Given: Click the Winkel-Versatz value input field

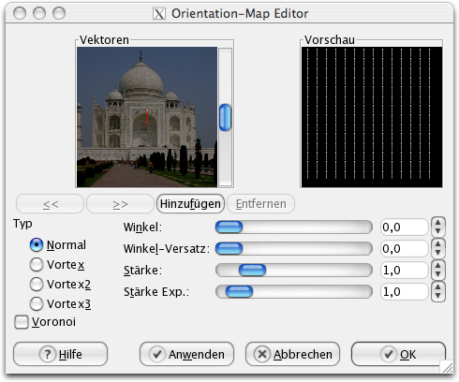Looking at the screenshot, I should coord(404,249).
